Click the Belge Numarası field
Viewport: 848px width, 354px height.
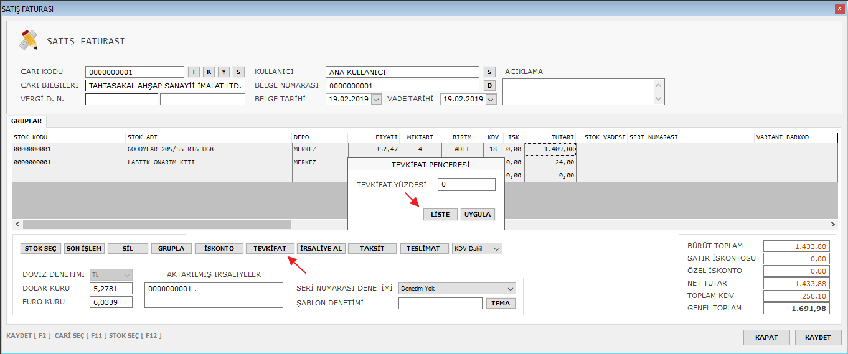[402, 85]
